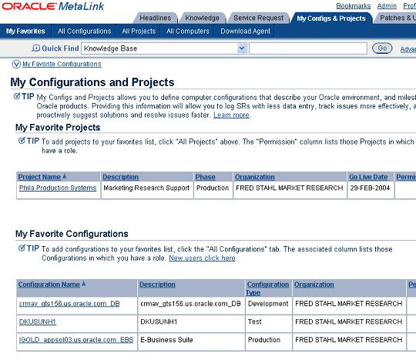Click the TIP checkmark icon under My Configurations and Projects
This screenshot has width=416, height=360.
(17, 96)
